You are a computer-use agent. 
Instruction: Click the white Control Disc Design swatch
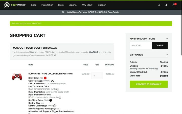[x=55, y=106]
